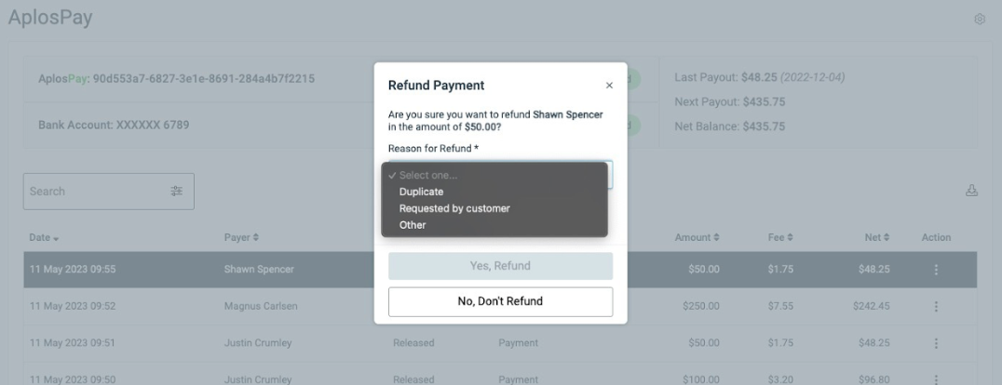Screen dimensions: 1002x385
Task: Sort the table by Net column
Action: click(877, 237)
